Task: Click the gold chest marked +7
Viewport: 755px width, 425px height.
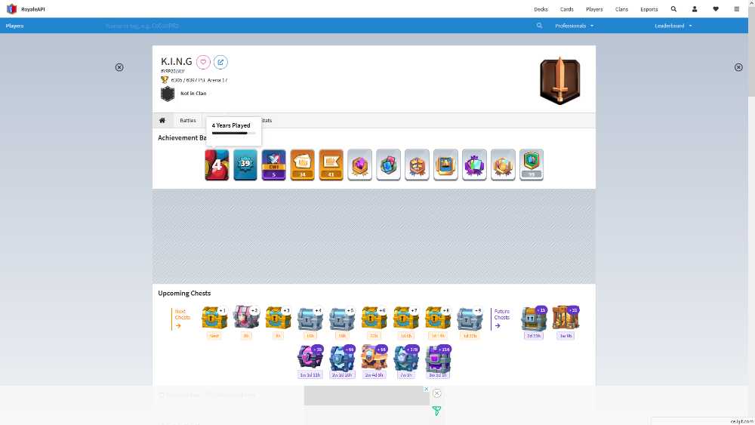Action: click(x=406, y=318)
